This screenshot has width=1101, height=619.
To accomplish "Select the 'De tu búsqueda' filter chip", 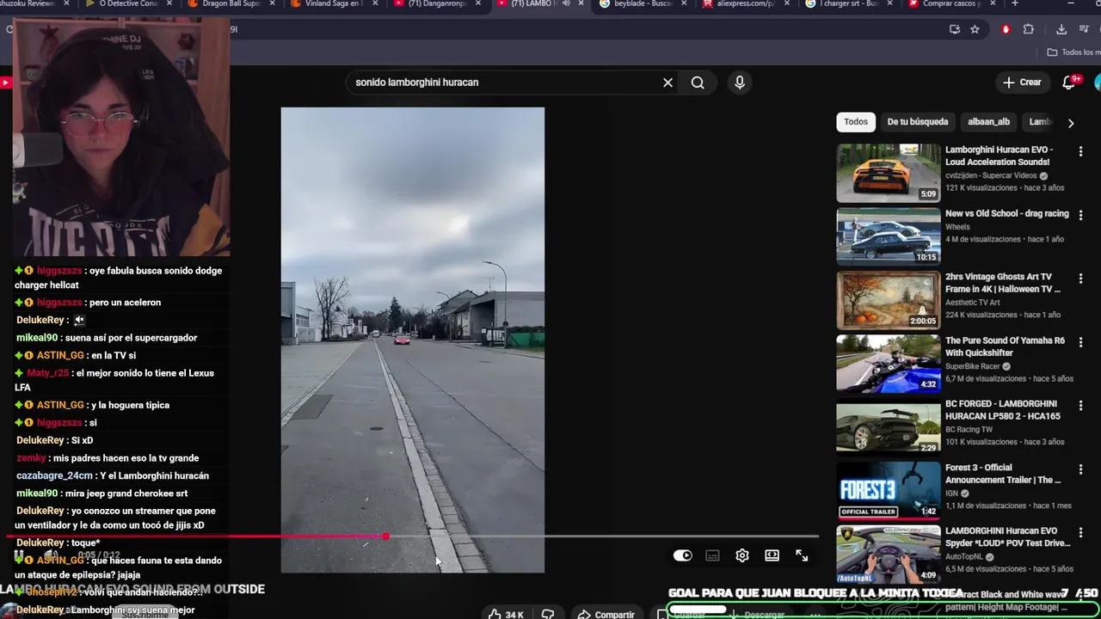I will 917,122.
